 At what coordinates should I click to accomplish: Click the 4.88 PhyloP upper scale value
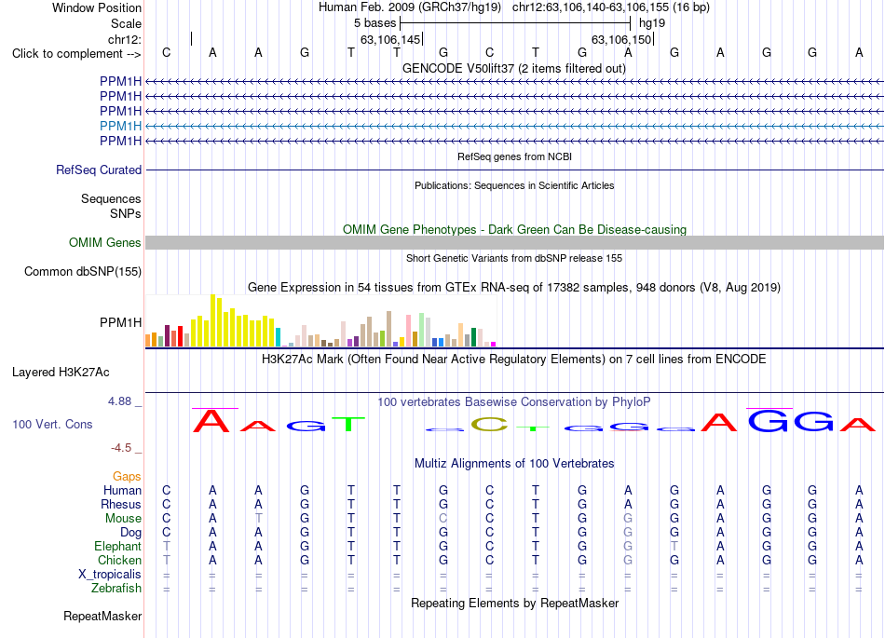tap(119, 401)
